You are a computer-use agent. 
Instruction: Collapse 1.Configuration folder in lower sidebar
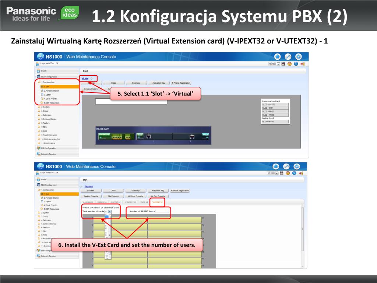coord(39,190)
